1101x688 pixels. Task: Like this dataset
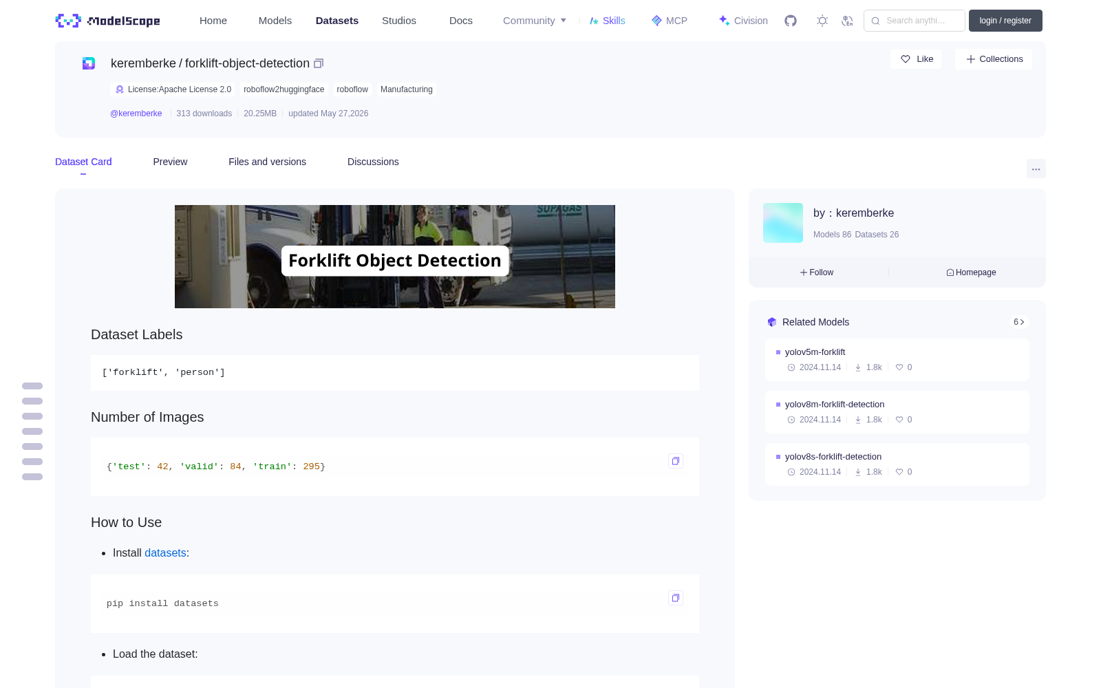point(917,59)
